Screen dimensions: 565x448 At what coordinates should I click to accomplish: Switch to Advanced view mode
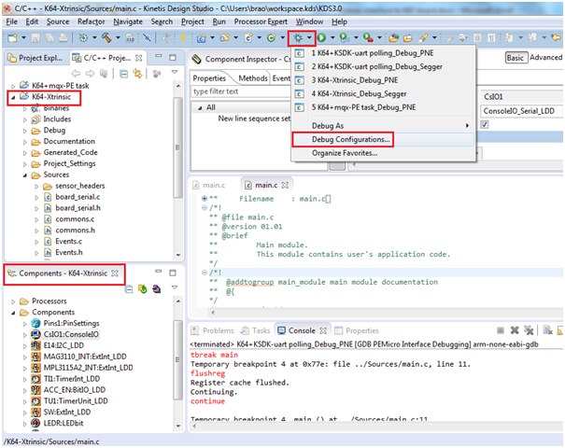[x=546, y=58]
